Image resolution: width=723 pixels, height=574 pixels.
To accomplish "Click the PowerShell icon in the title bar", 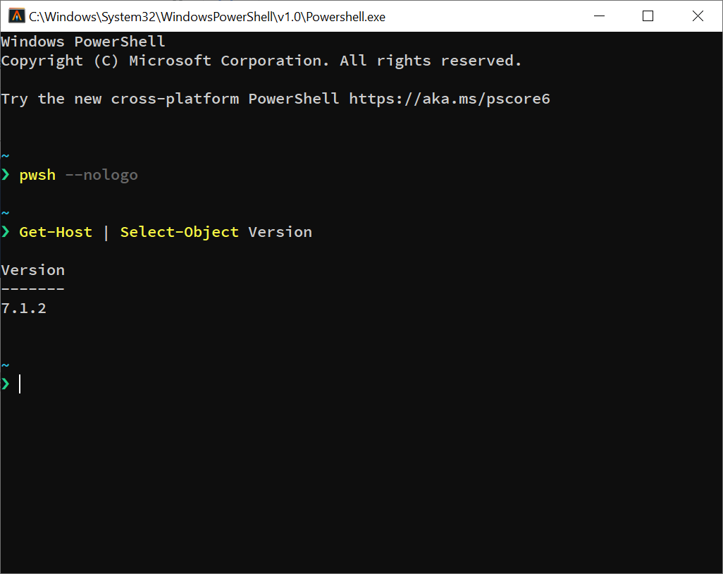I will pyautogui.click(x=16, y=15).
